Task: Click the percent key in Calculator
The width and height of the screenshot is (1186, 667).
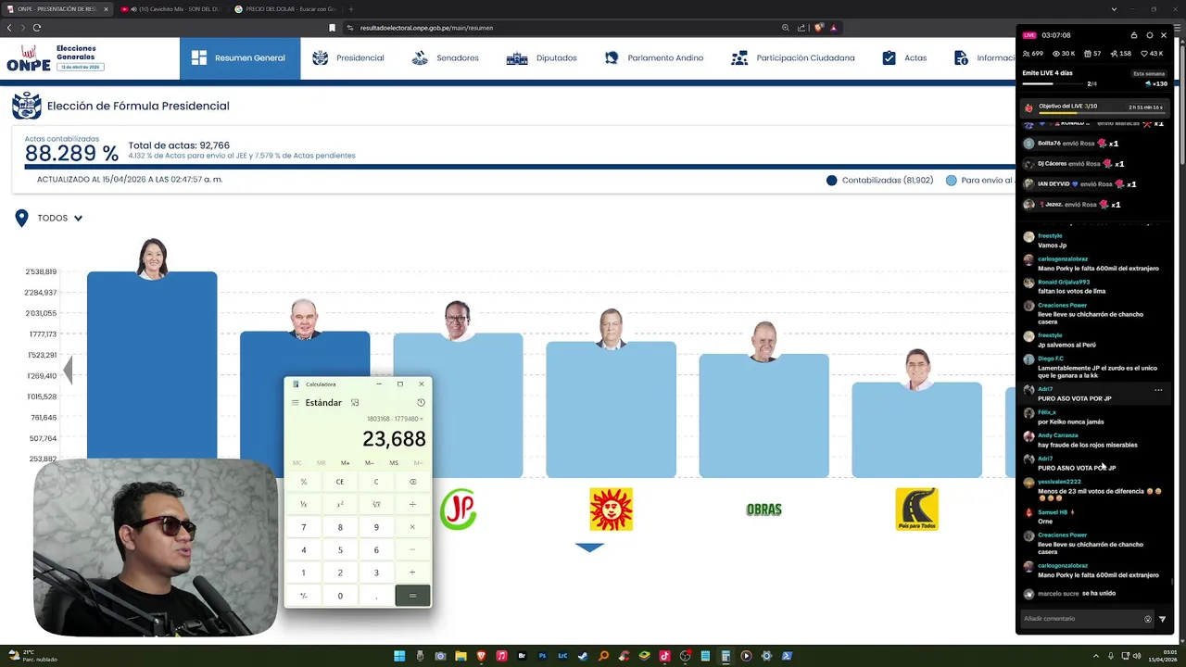Action: click(304, 482)
